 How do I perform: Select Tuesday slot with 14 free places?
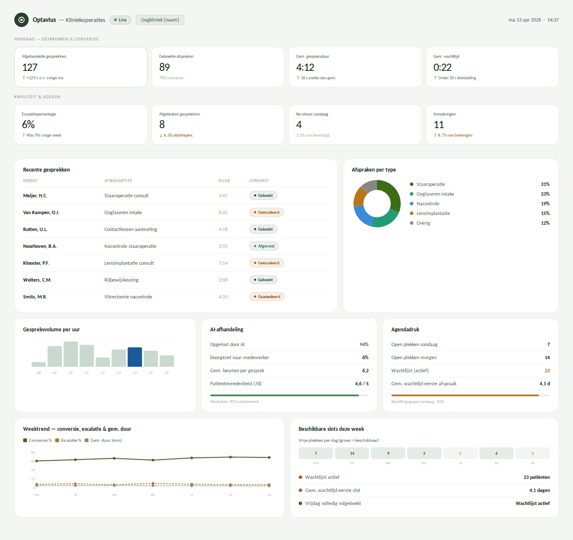[x=352, y=453]
